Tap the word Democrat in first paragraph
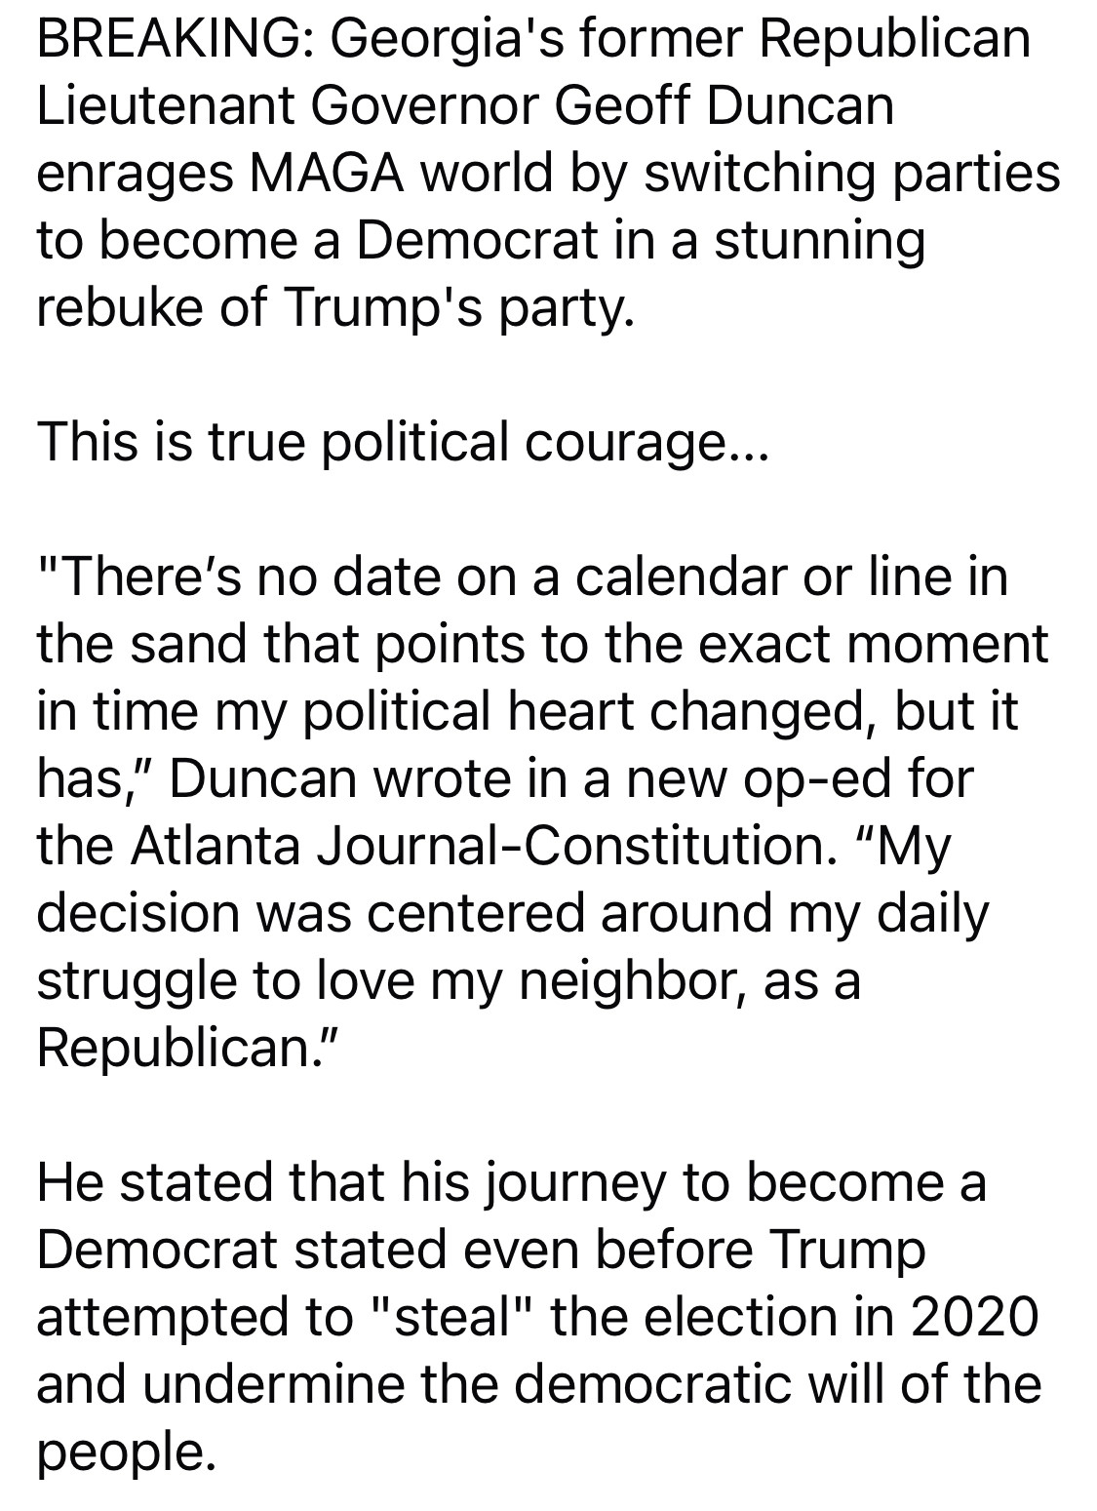Screen dimensions: 1097x1511 [476, 240]
